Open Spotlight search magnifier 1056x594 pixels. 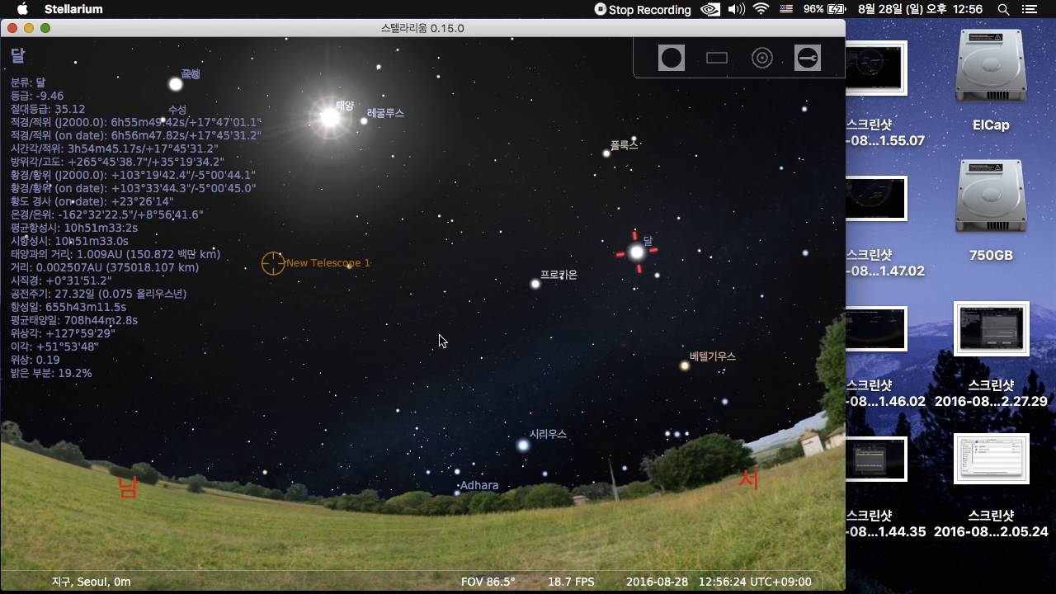pyautogui.click(x=1003, y=9)
